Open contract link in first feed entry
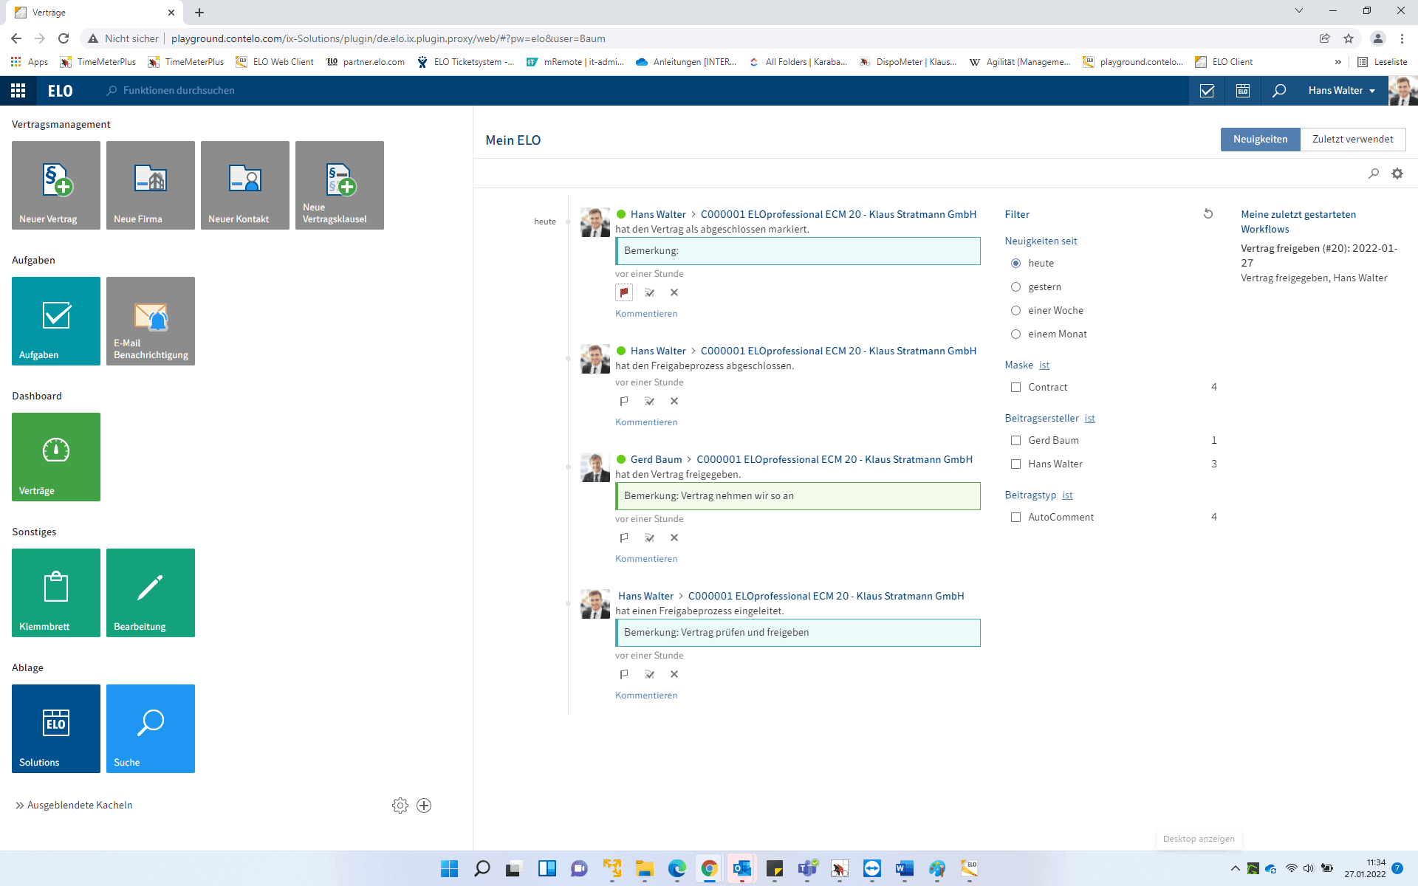 click(838, 214)
